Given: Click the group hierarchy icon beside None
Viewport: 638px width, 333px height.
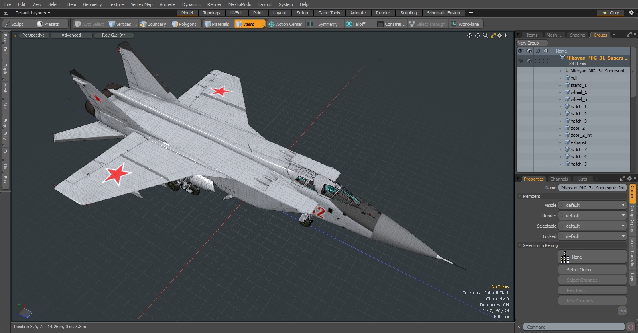Looking at the screenshot, I should 565,257.
